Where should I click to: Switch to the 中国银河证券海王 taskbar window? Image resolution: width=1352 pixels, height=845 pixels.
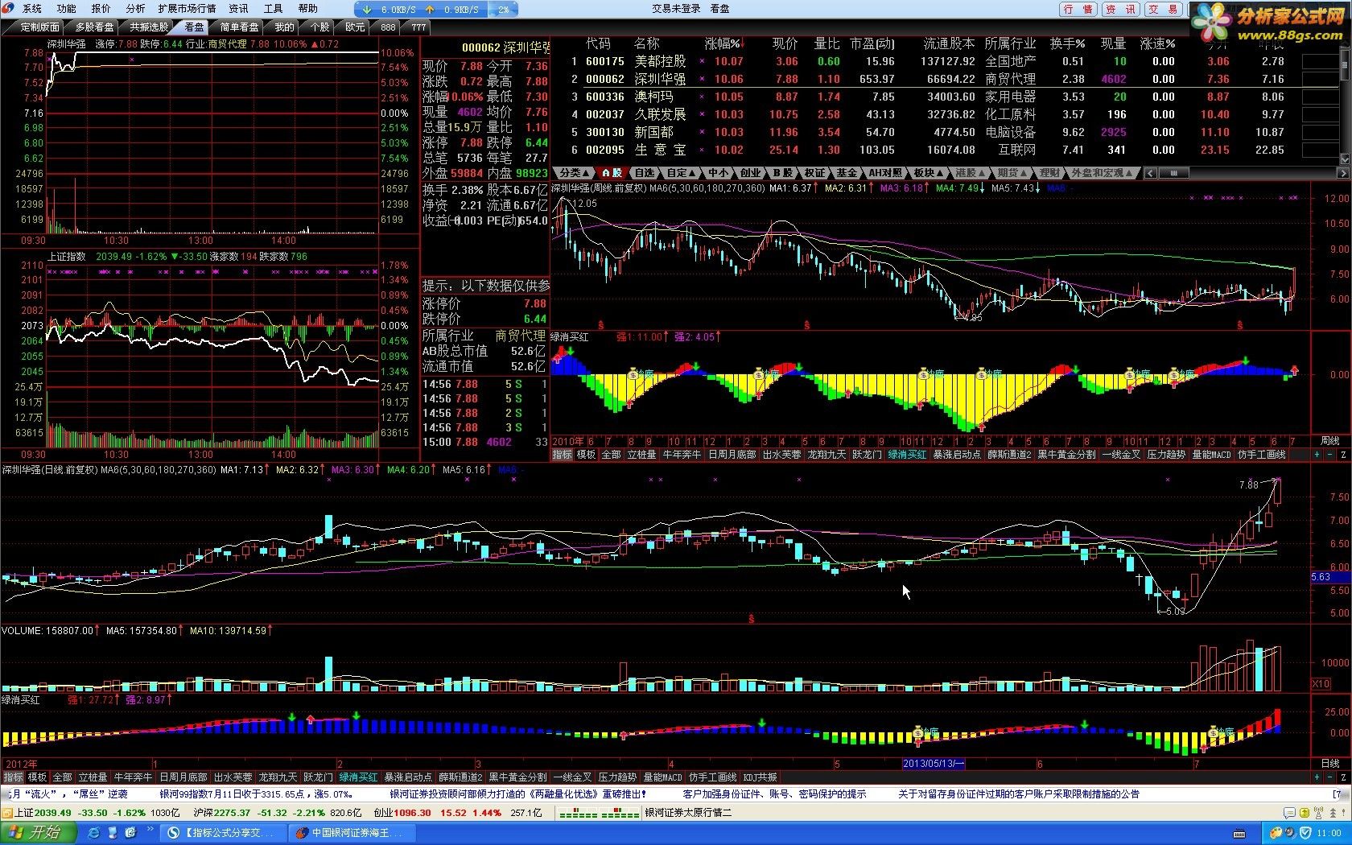click(x=352, y=833)
